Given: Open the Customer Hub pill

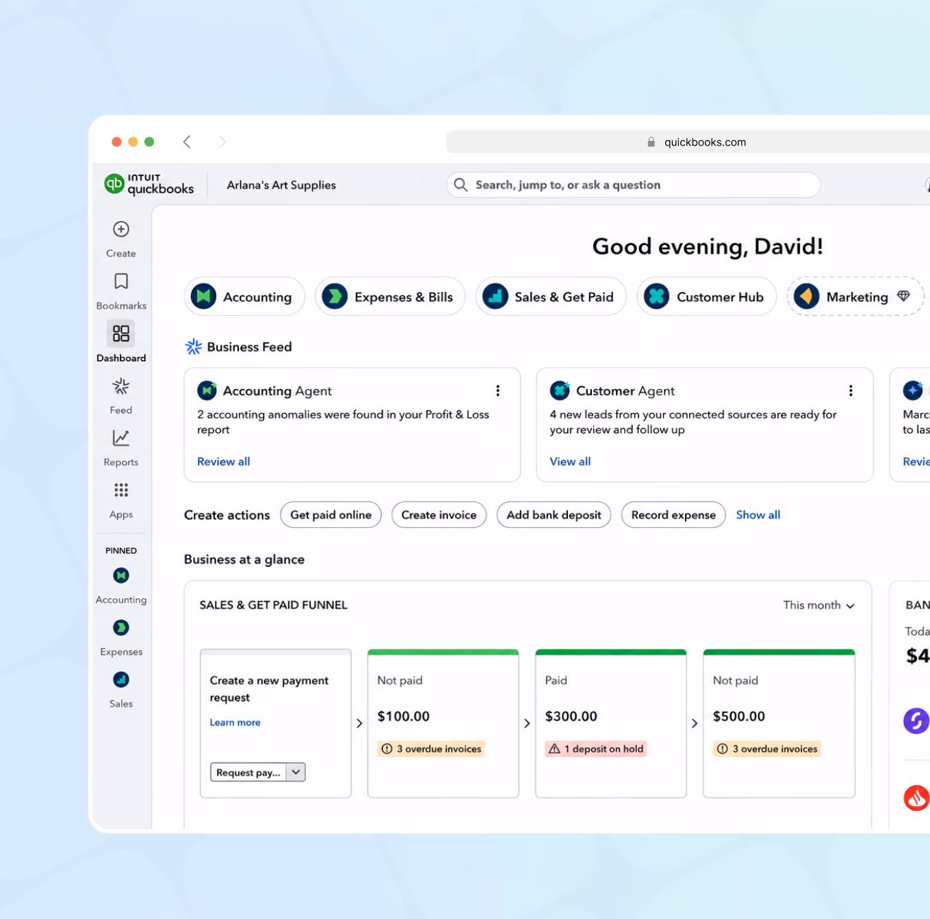Looking at the screenshot, I should click(706, 296).
